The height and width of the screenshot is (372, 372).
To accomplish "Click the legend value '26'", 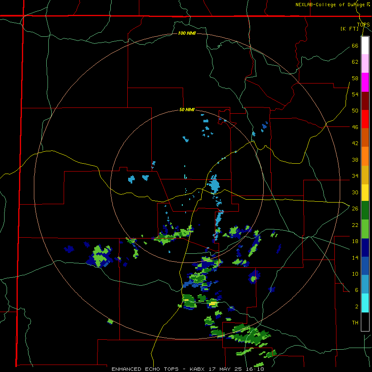I will tap(355, 209).
